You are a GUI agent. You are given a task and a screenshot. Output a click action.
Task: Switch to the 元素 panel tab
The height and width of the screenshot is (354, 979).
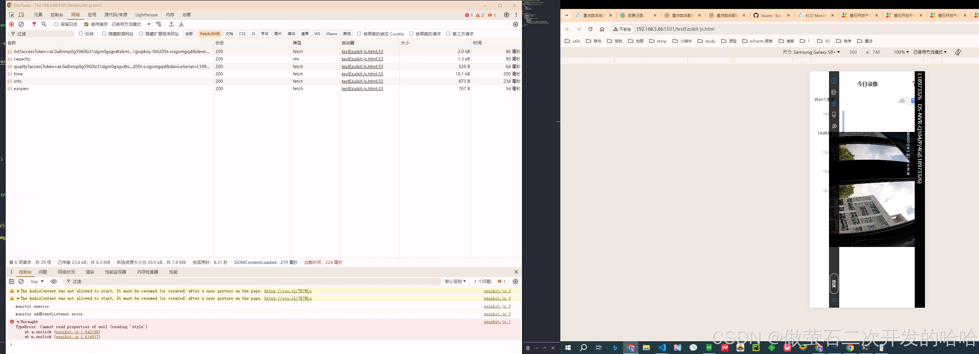point(38,15)
